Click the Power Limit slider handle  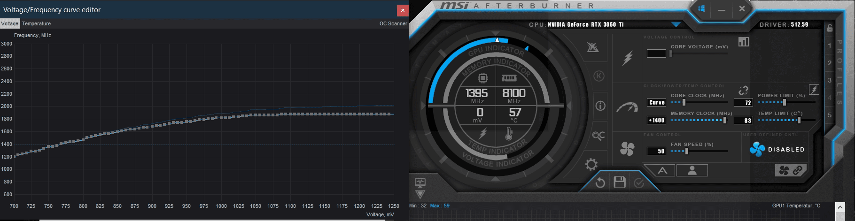click(785, 102)
